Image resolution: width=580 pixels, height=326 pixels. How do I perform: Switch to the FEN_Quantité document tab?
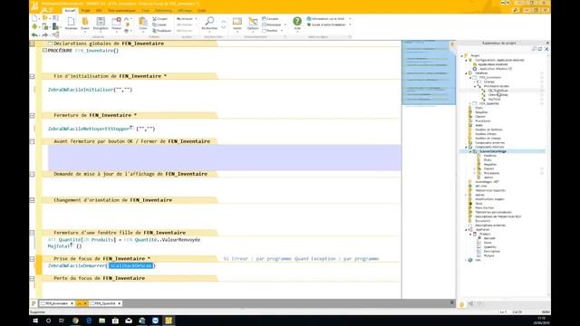105,303
